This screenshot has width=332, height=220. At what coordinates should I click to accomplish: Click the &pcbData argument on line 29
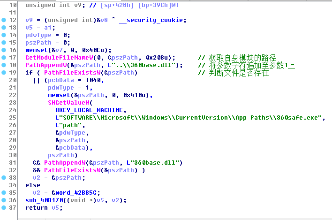click(70, 148)
